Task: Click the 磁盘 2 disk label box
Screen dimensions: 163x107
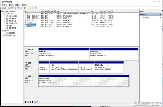Action: [x=31, y=81]
